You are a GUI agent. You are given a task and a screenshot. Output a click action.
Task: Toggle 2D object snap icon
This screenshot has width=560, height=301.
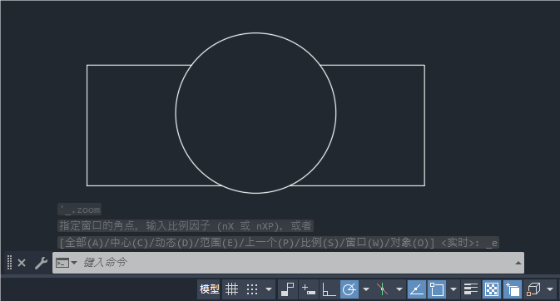(x=437, y=289)
